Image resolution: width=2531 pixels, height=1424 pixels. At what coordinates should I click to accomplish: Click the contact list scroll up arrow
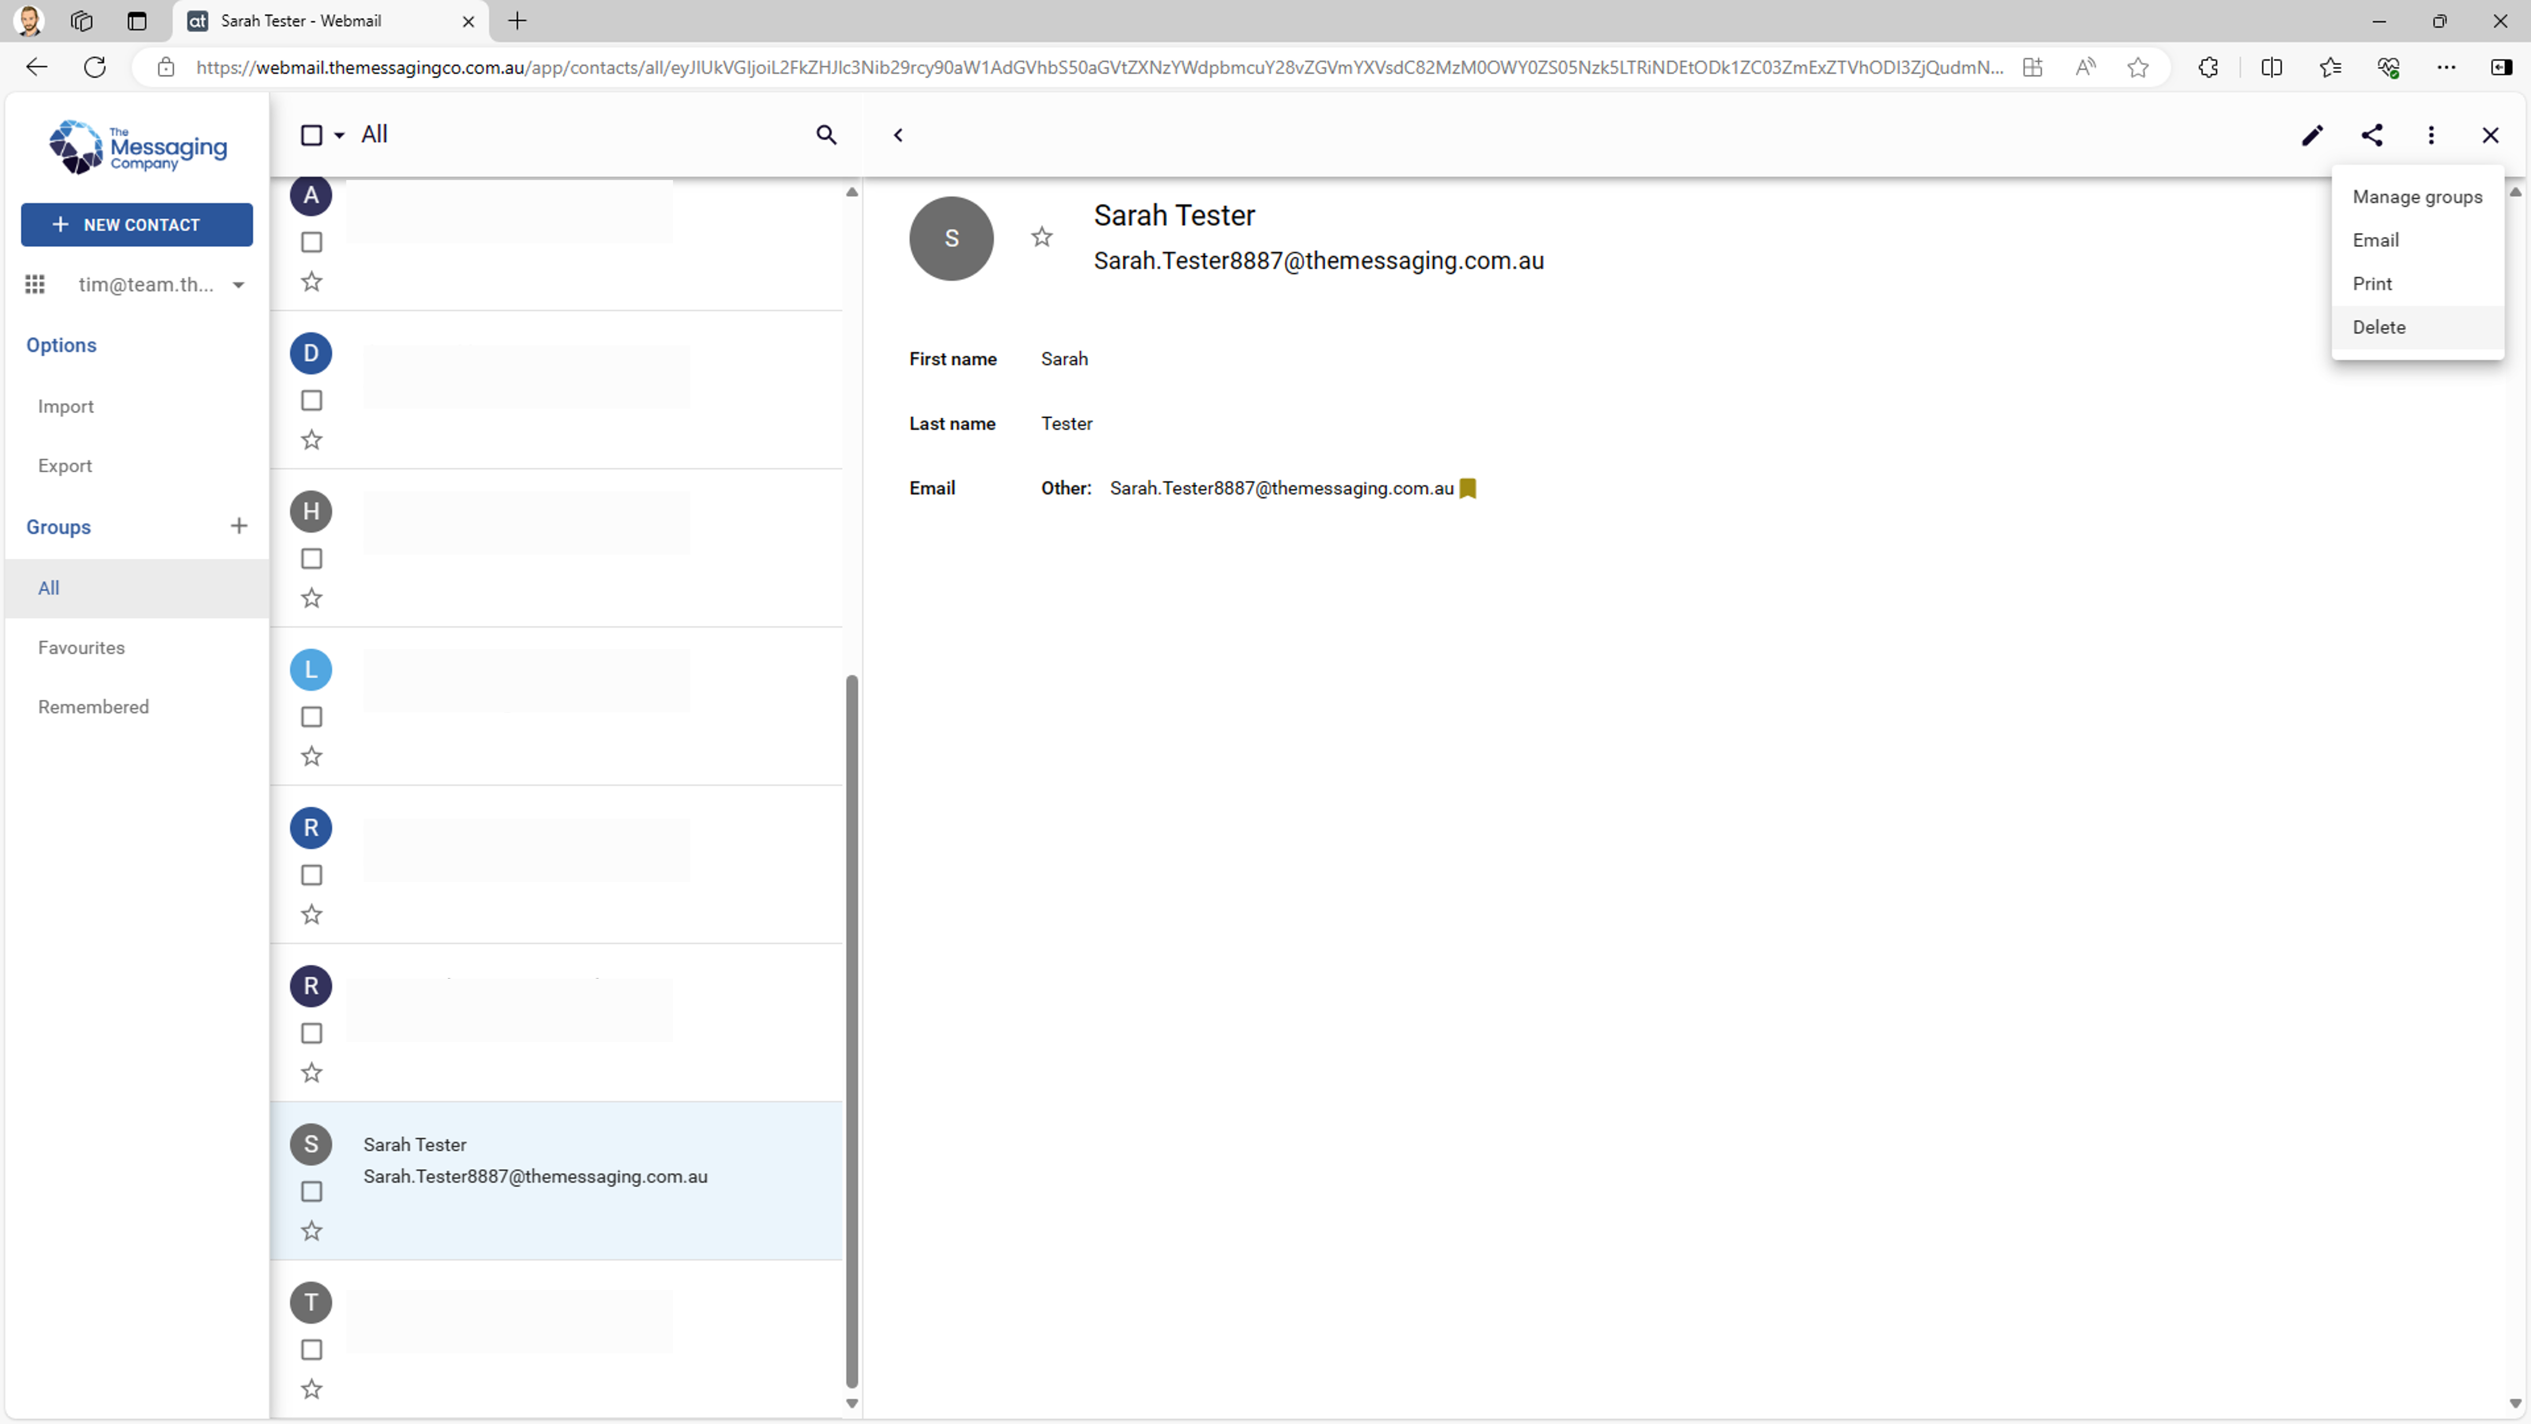point(852,193)
